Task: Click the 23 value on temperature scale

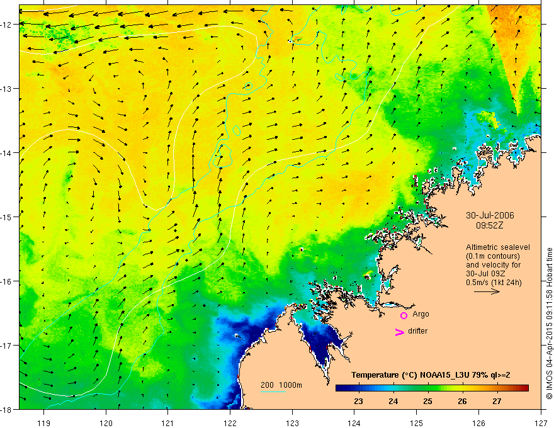Action: click(358, 402)
